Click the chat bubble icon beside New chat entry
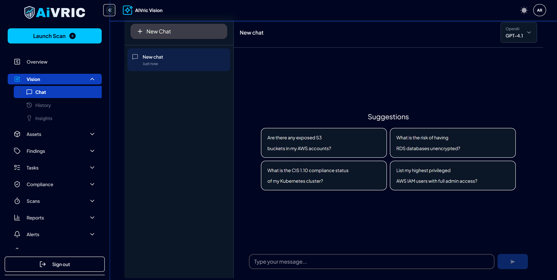 (x=135, y=57)
